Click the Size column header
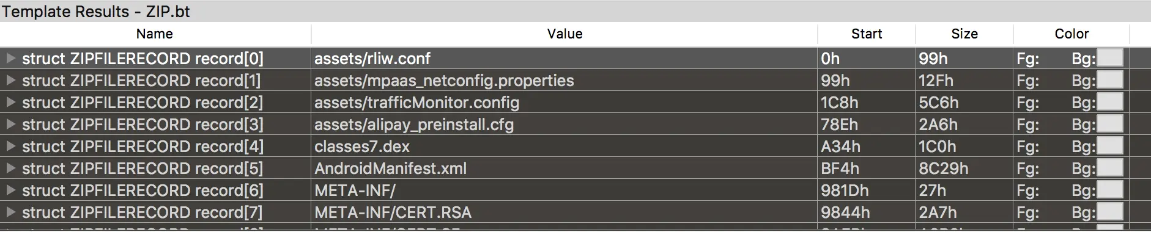Viewport: 1151px width, 232px height. pyautogui.click(x=964, y=34)
